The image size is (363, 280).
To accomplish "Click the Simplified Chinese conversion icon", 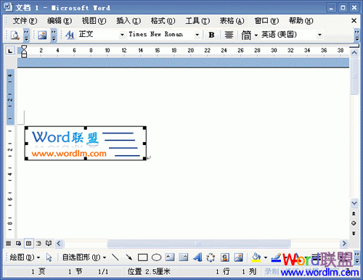I will (246, 35).
